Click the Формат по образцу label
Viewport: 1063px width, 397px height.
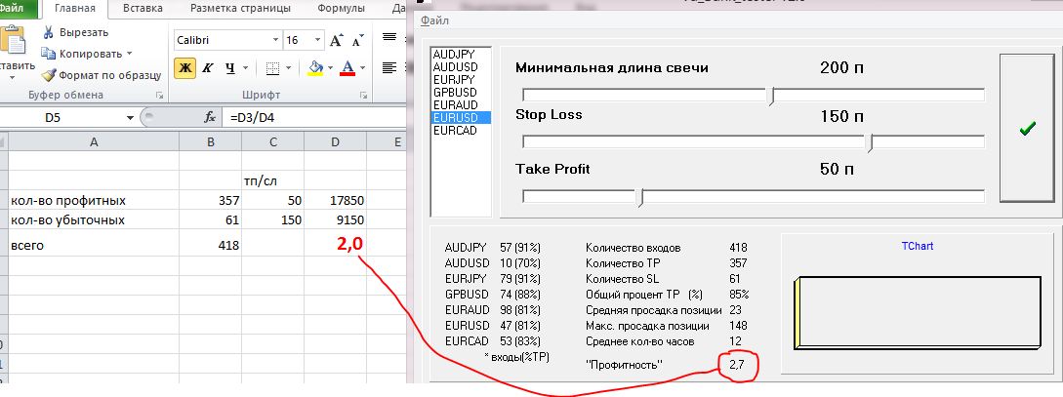click(110, 75)
